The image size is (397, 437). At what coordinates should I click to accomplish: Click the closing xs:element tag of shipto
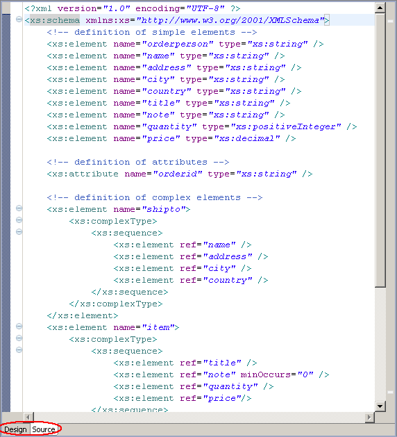tap(83, 316)
